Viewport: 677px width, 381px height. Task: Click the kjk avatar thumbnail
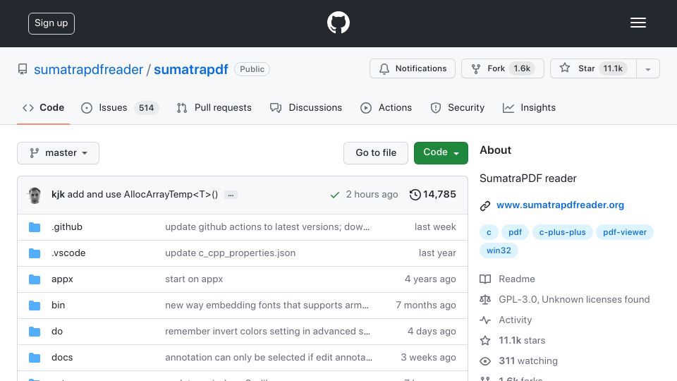pyautogui.click(x=35, y=195)
